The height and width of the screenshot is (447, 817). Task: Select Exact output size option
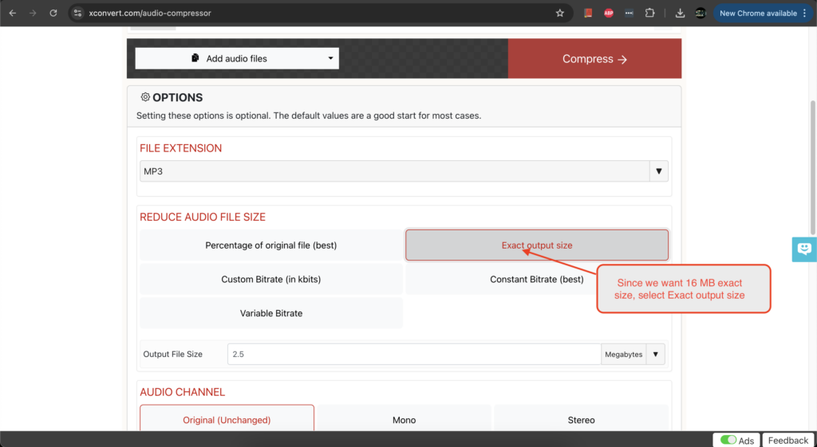(537, 245)
